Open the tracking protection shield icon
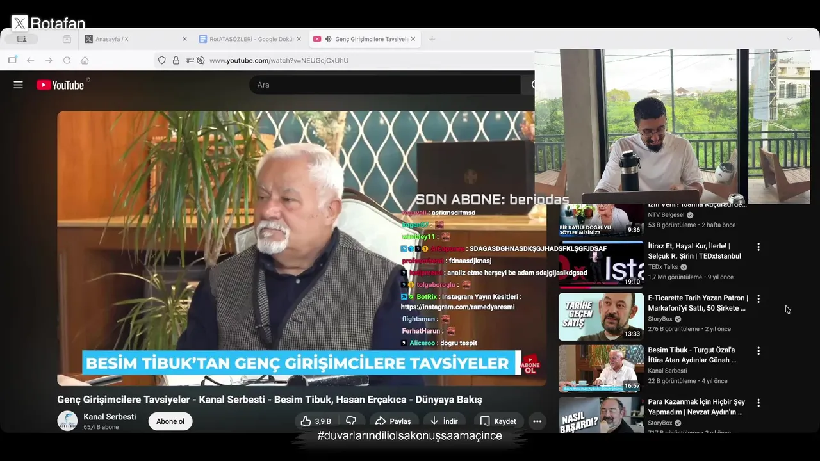This screenshot has width=820, height=461. click(x=161, y=60)
